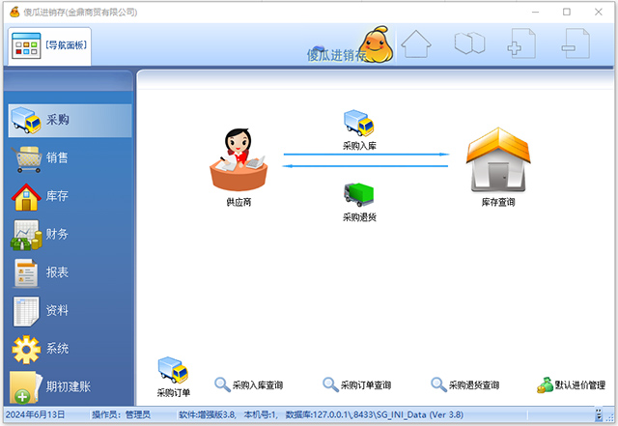Open the 默认进价管理 link
The width and height of the screenshot is (618, 426).
click(x=580, y=385)
